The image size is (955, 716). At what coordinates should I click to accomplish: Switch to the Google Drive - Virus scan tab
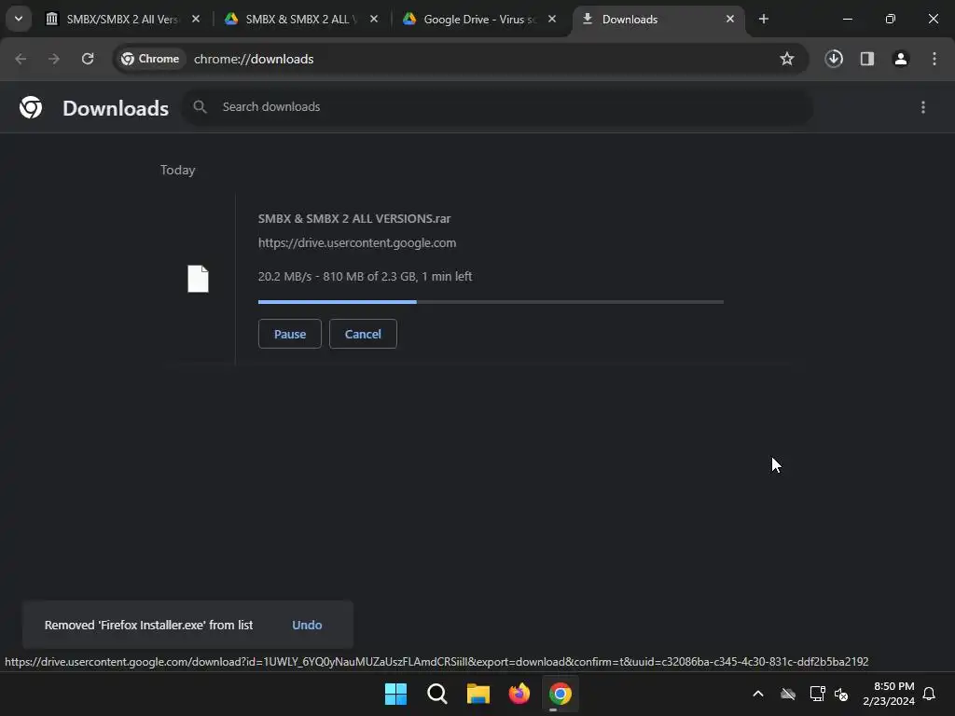tap(478, 19)
